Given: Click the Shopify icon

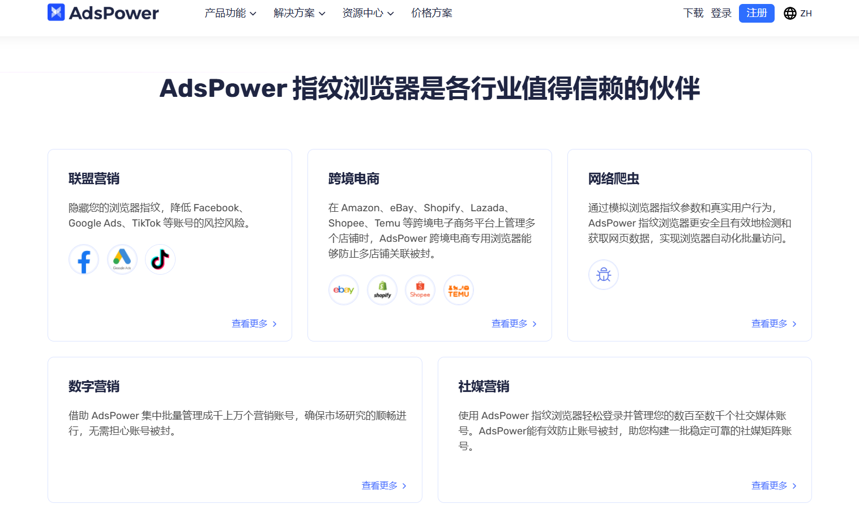Looking at the screenshot, I should [x=382, y=290].
